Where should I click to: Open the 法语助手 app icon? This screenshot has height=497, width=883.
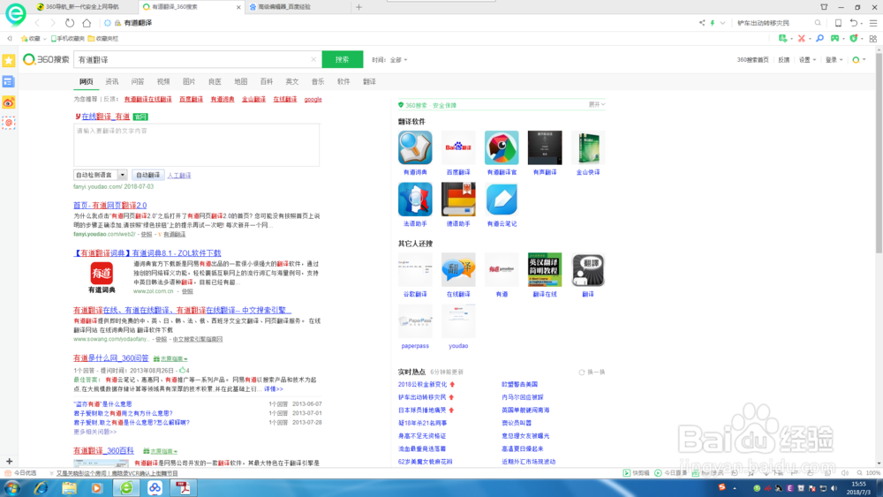(415, 200)
